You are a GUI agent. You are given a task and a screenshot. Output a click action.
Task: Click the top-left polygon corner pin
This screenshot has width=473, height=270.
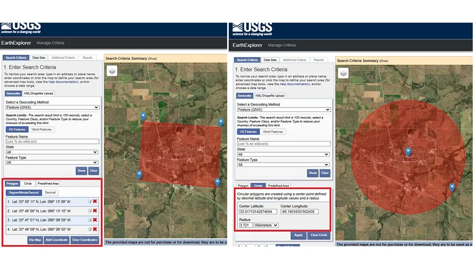coord(143,116)
